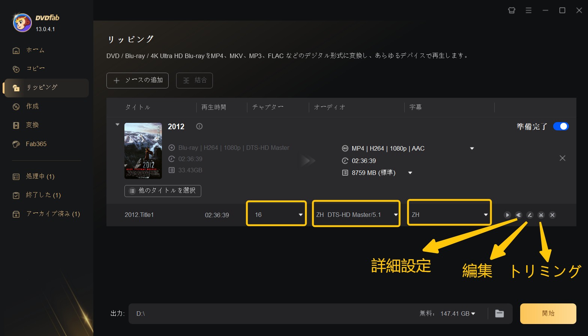Open Fab365 in the sidebar

[36, 144]
